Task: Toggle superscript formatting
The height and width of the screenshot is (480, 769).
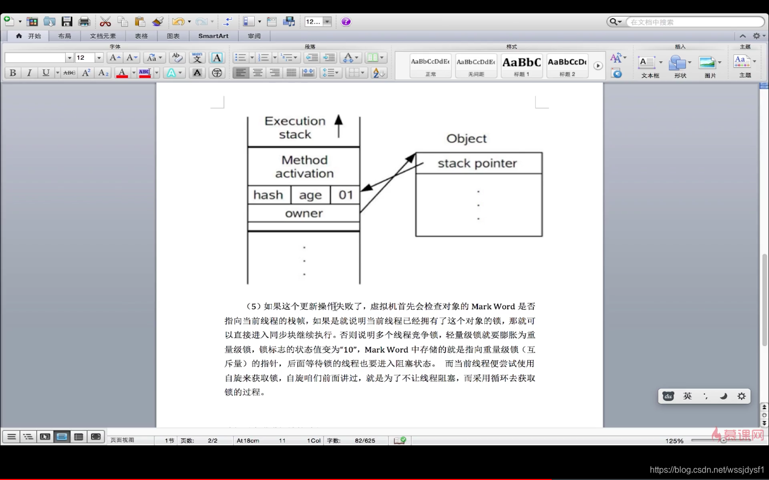Action: point(86,73)
